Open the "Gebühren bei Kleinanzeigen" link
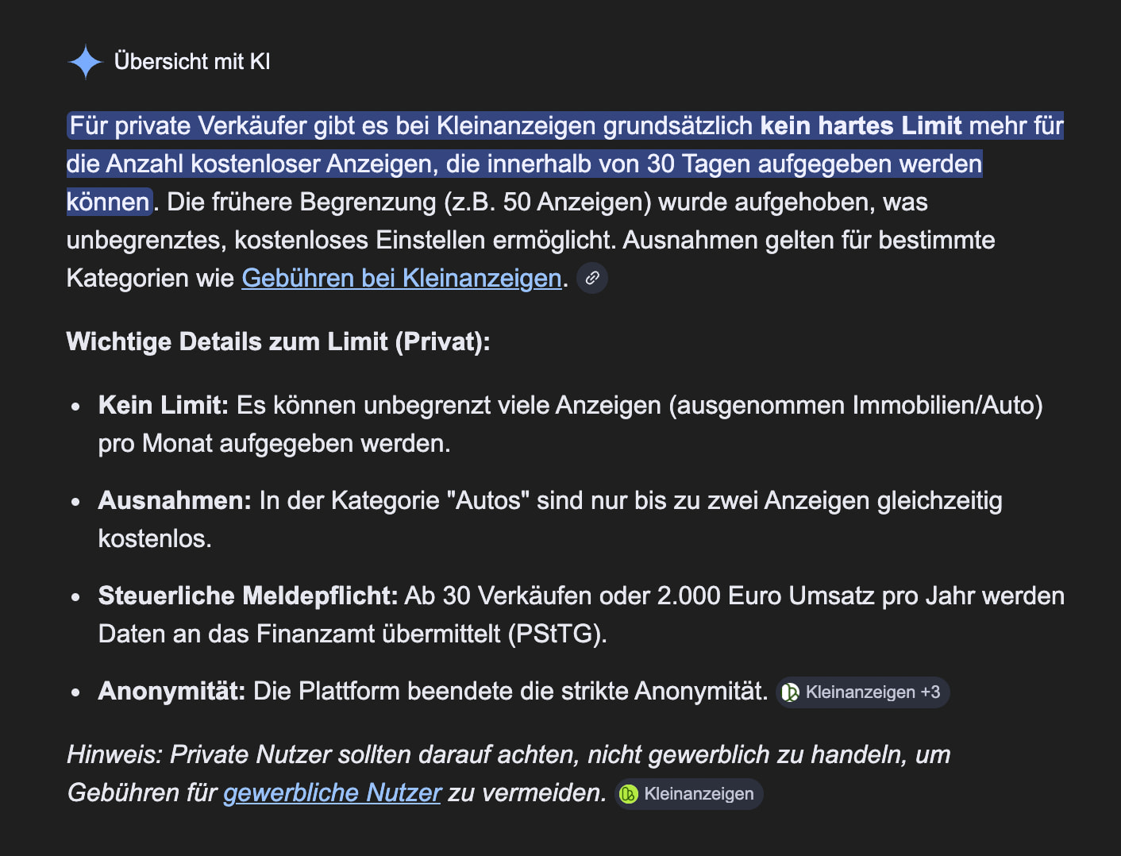The height and width of the screenshot is (856, 1121). tap(402, 278)
